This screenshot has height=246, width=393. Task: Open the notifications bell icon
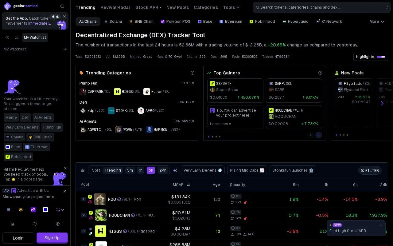point(35,224)
